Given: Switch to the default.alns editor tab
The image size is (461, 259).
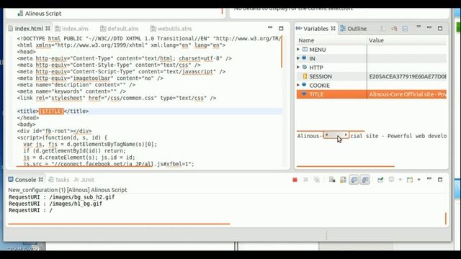Looking at the screenshot, I should click(120, 29).
